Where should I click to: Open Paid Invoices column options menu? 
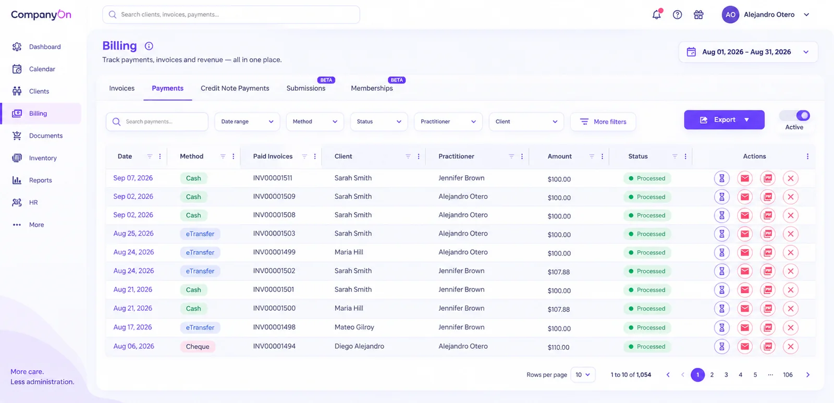pyautogui.click(x=315, y=156)
